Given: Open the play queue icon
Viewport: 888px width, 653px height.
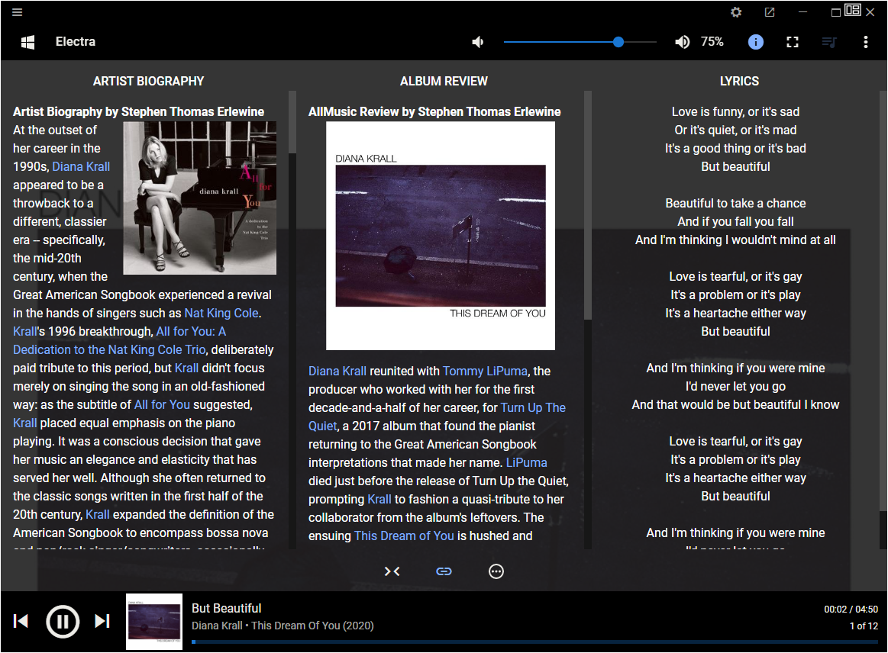Looking at the screenshot, I should pyautogui.click(x=829, y=42).
